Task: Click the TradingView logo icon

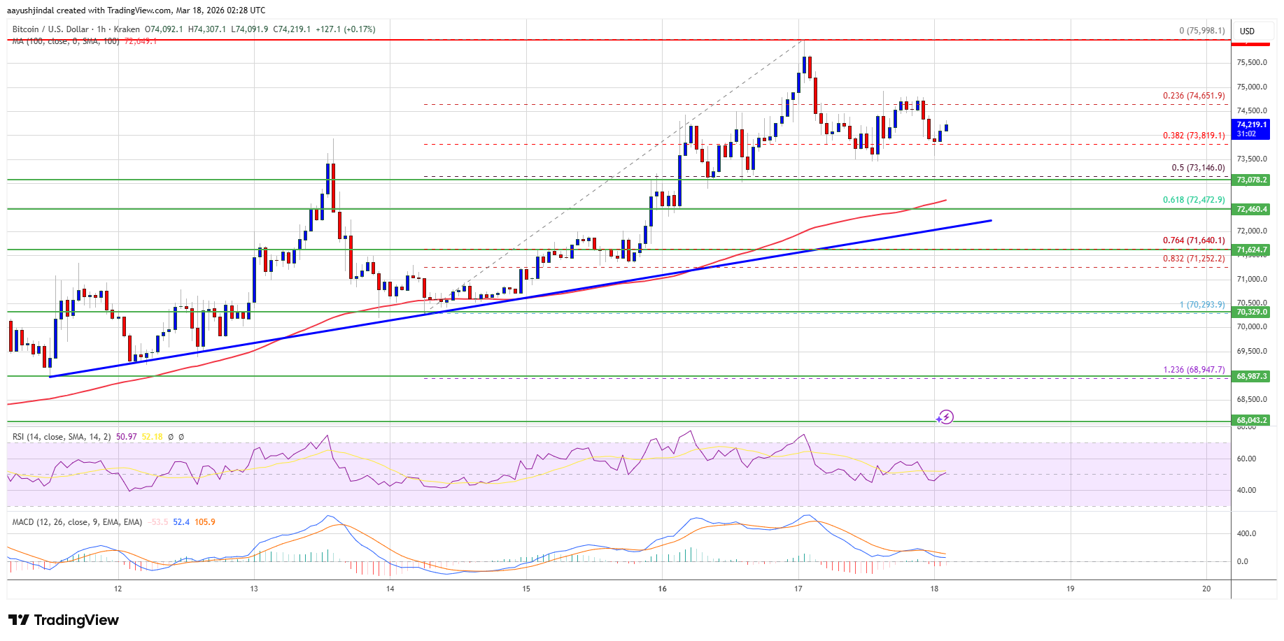Action: point(19,620)
